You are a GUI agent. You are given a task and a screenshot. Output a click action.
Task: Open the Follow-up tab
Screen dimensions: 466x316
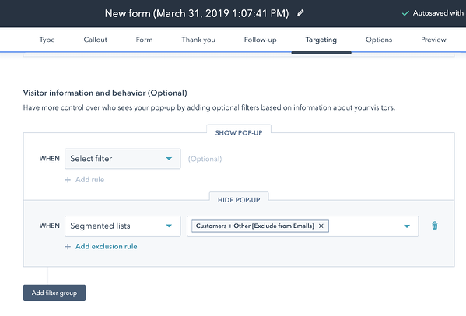[x=260, y=40]
